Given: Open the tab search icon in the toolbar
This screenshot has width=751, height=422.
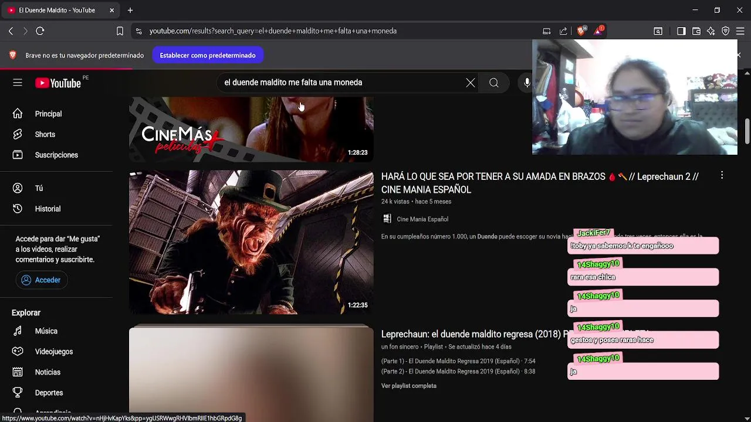Looking at the screenshot, I should point(658,31).
